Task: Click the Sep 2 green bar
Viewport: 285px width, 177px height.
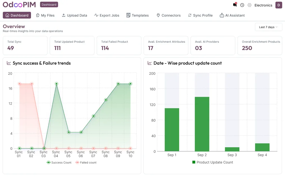Action: point(202,124)
